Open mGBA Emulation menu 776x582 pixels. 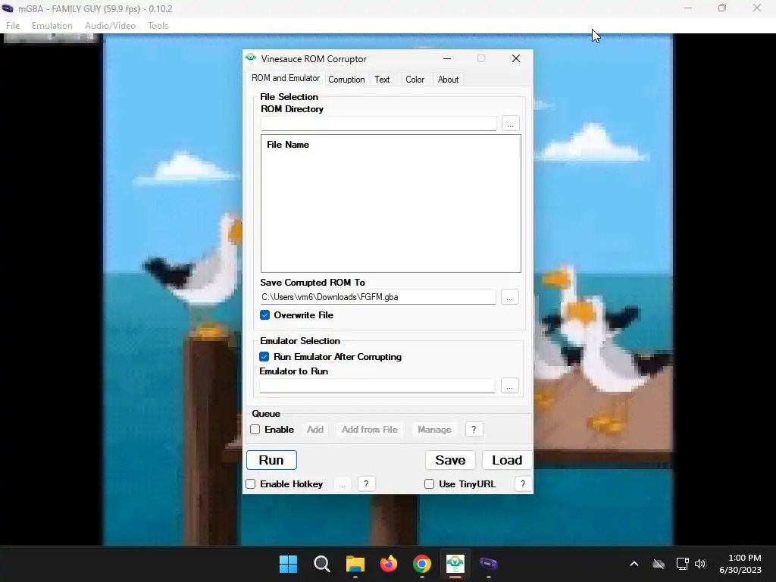[52, 26]
